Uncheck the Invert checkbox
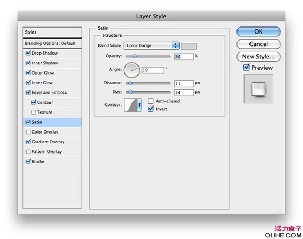The height and width of the screenshot is (239, 303). (150, 109)
